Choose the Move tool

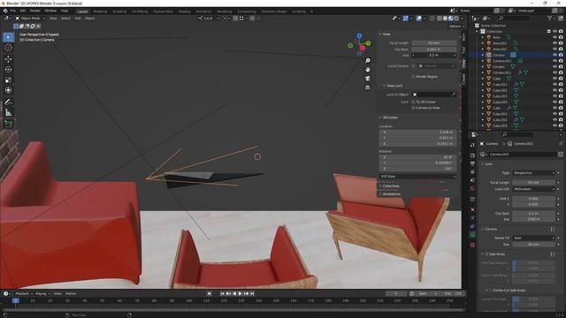click(x=8, y=59)
